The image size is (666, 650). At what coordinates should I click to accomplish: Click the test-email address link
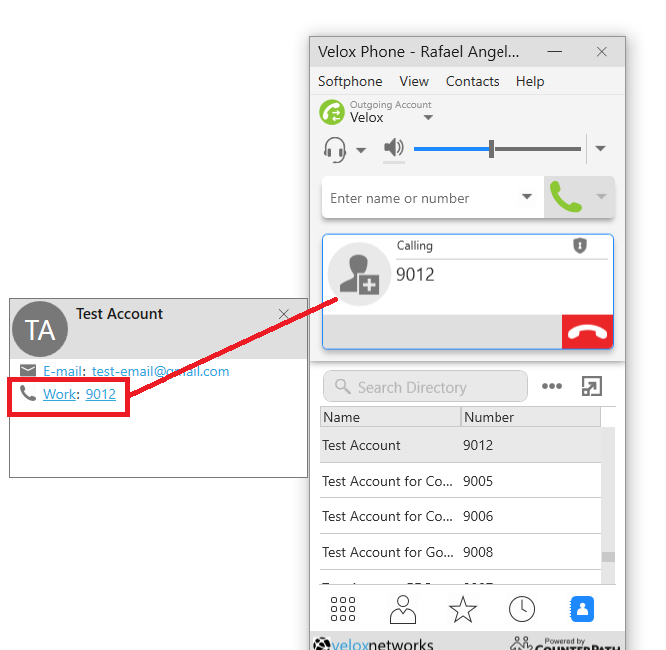pos(161,371)
